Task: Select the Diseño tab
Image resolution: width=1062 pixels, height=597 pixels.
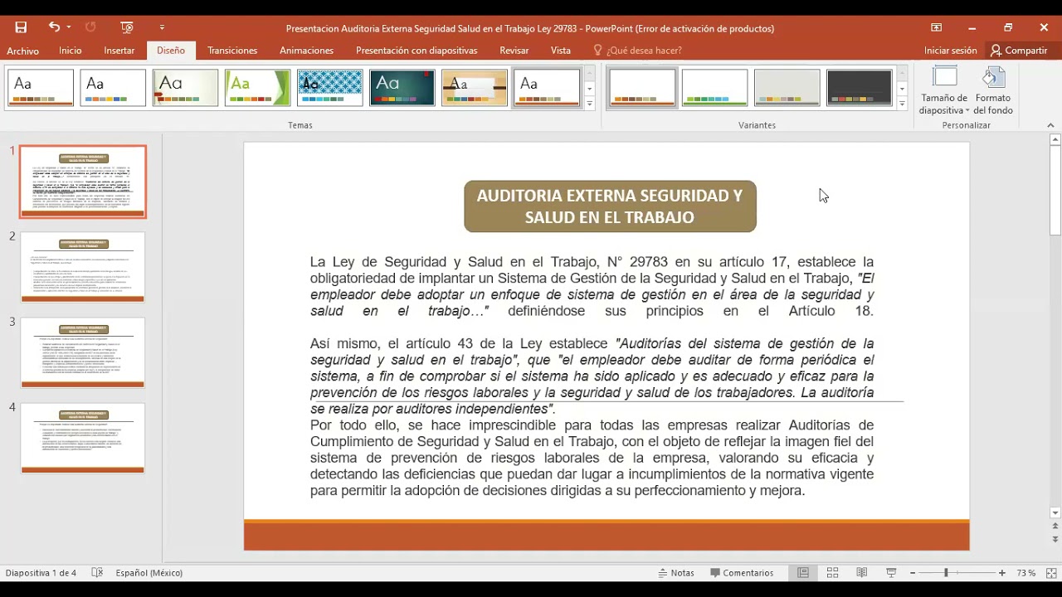Action: click(x=171, y=51)
